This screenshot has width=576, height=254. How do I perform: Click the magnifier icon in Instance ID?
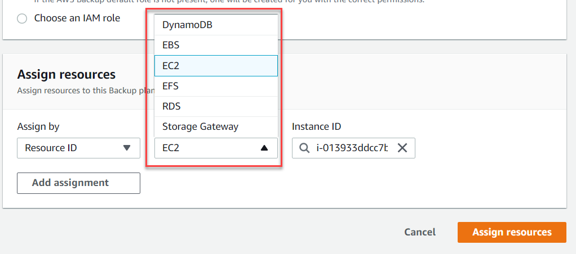[x=304, y=148]
